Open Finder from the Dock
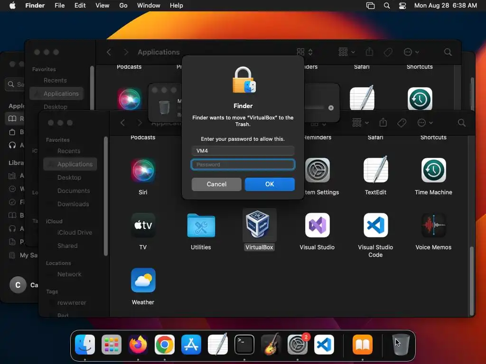486x364 pixels. pos(85,345)
